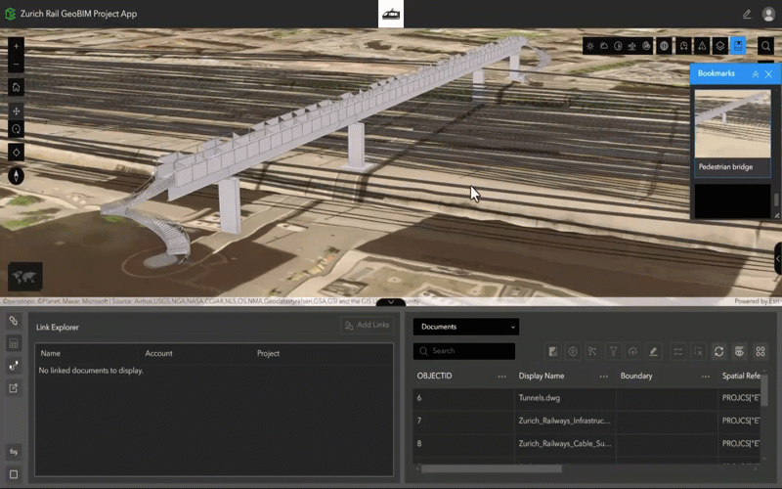Open the Link Explorer chain-link tab
Screen dimensions: 782x489
point(14,321)
